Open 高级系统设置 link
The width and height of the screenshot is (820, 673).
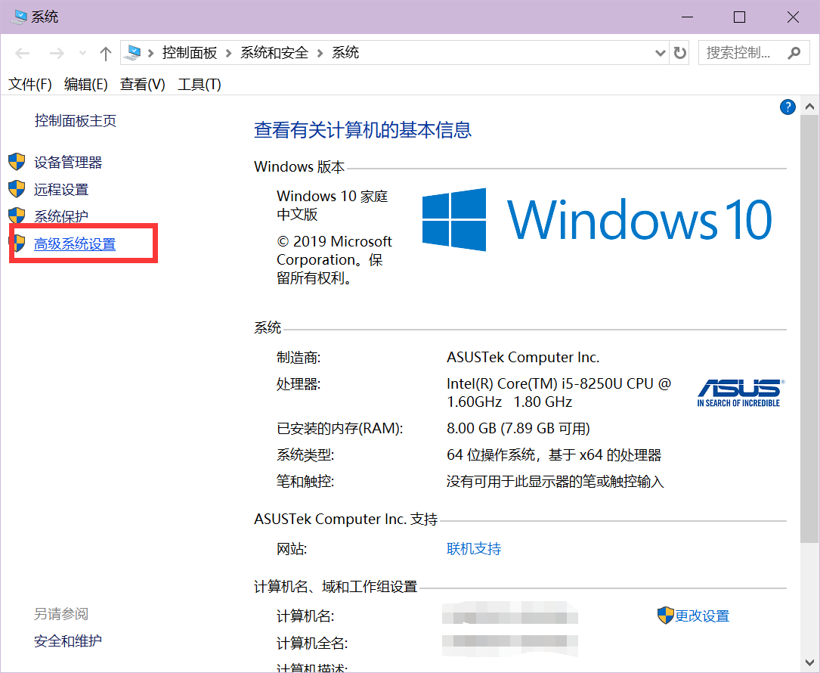point(75,244)
